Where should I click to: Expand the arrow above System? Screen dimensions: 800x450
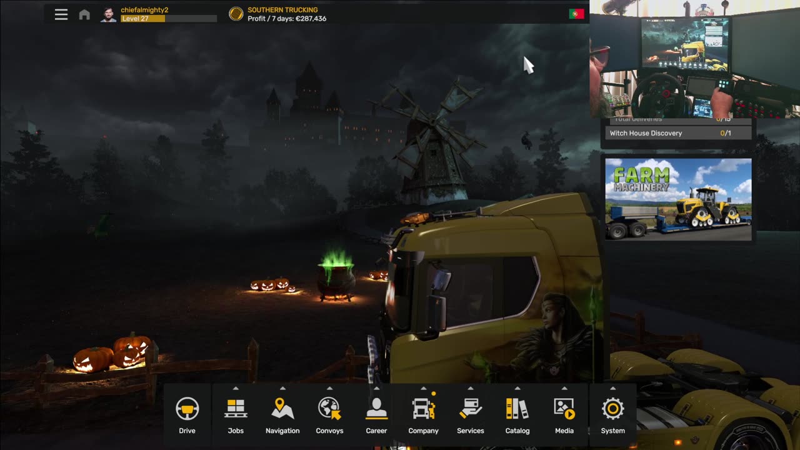pos(612,389)
